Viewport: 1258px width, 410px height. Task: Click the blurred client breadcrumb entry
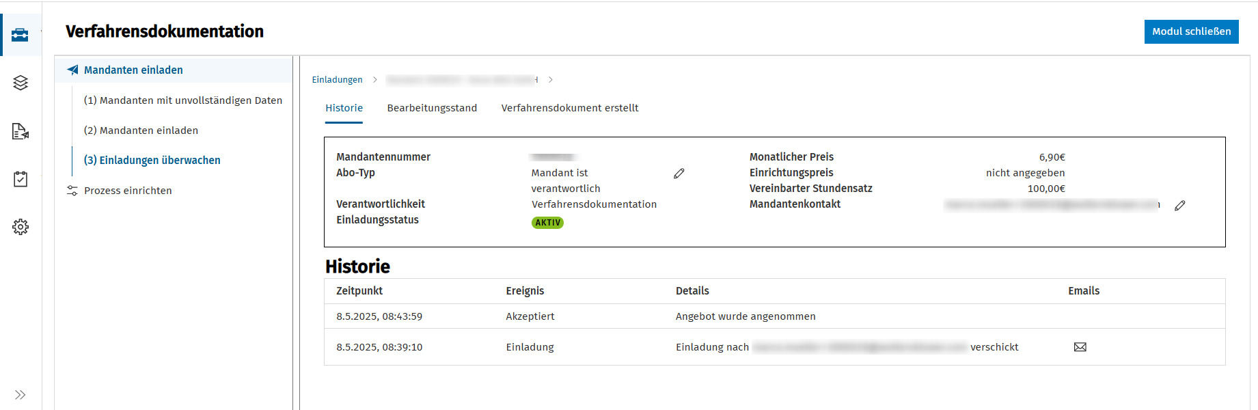click(462, 80)
